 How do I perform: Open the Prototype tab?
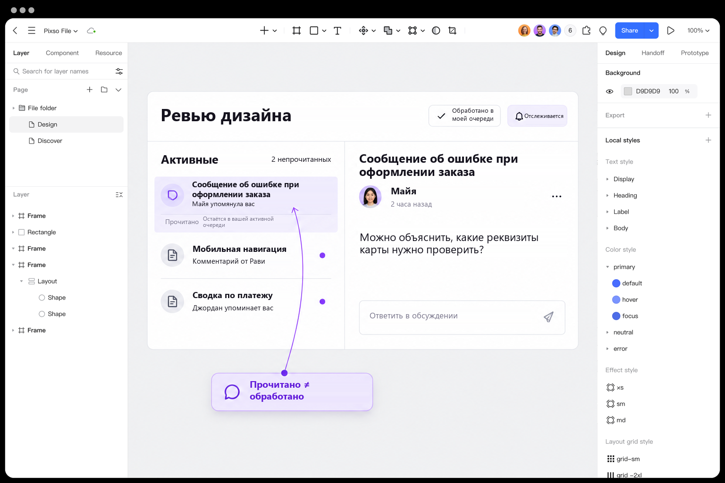pos(695,53)
